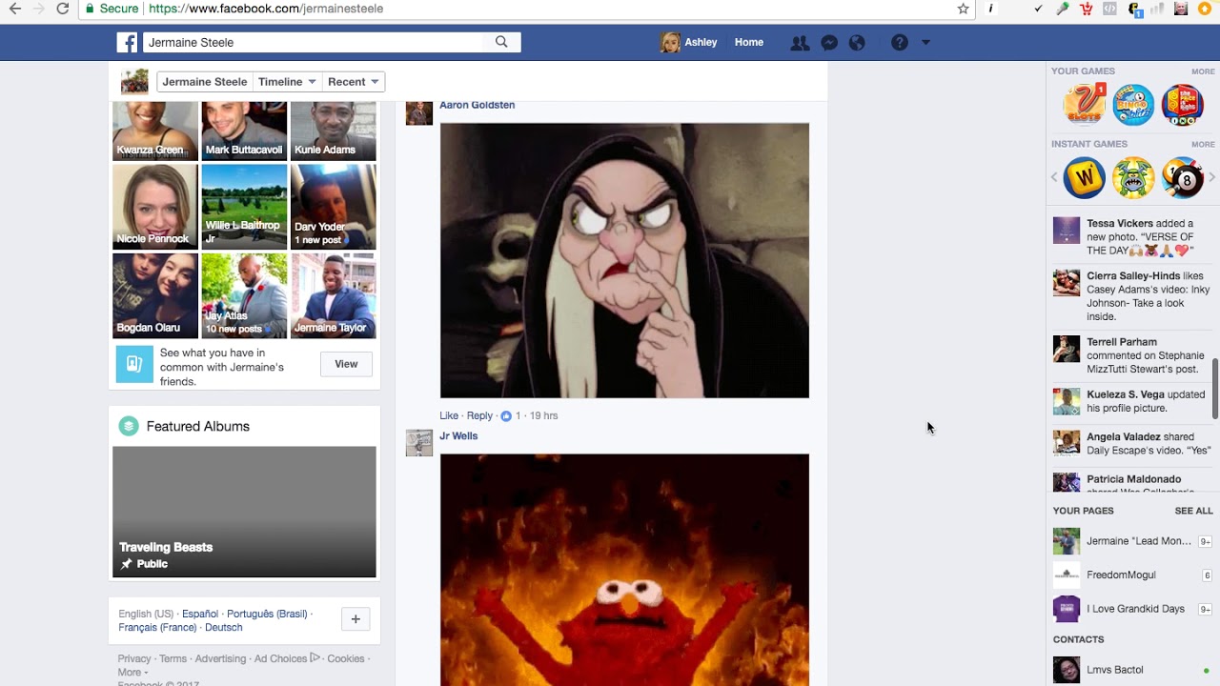The image size is (1220, 686).
Task: Click Ashley's profile picture in top bar
Action: point(670,42)
